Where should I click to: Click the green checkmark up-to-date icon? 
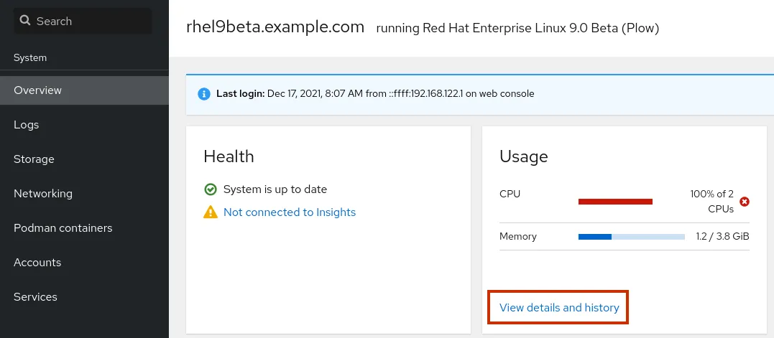click(211, 189)
